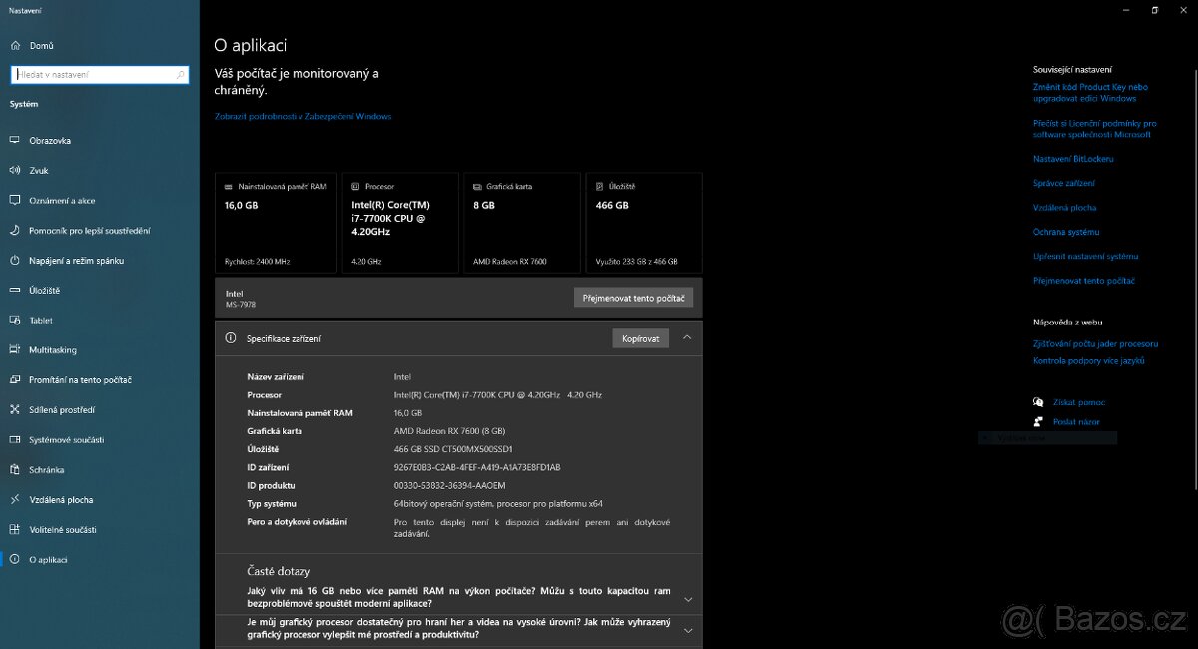The image size is (1198, 649).
Task: Select the Zvuk sound icon
Action: (x=14, y=171)
